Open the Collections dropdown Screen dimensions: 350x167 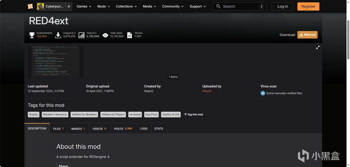[x=126, y=6]
